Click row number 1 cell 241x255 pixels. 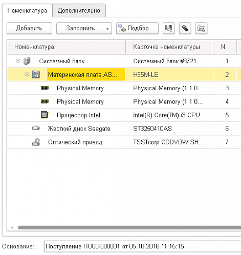click(225, 61)
